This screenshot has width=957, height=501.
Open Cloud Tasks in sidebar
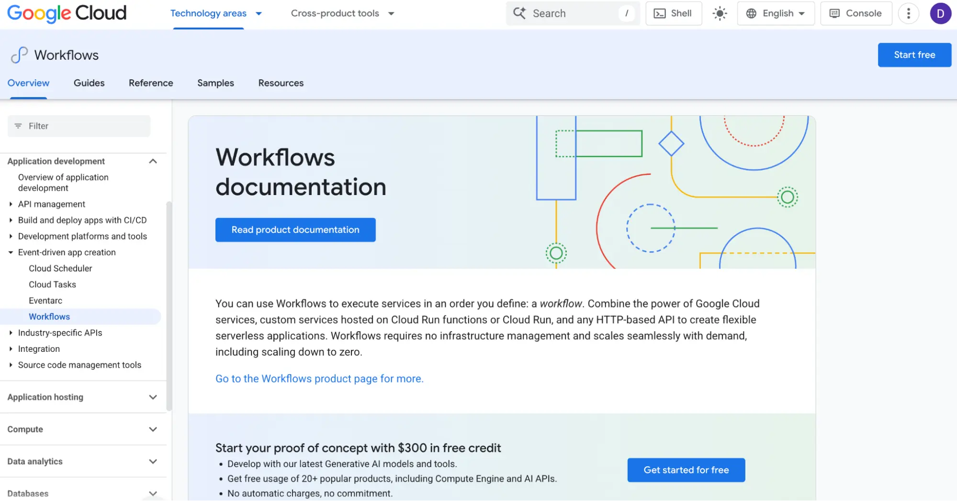pyautogui.click(x=52, y=285)
